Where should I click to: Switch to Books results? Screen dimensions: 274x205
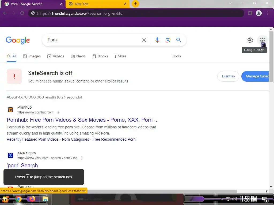[x=100, y=56]
